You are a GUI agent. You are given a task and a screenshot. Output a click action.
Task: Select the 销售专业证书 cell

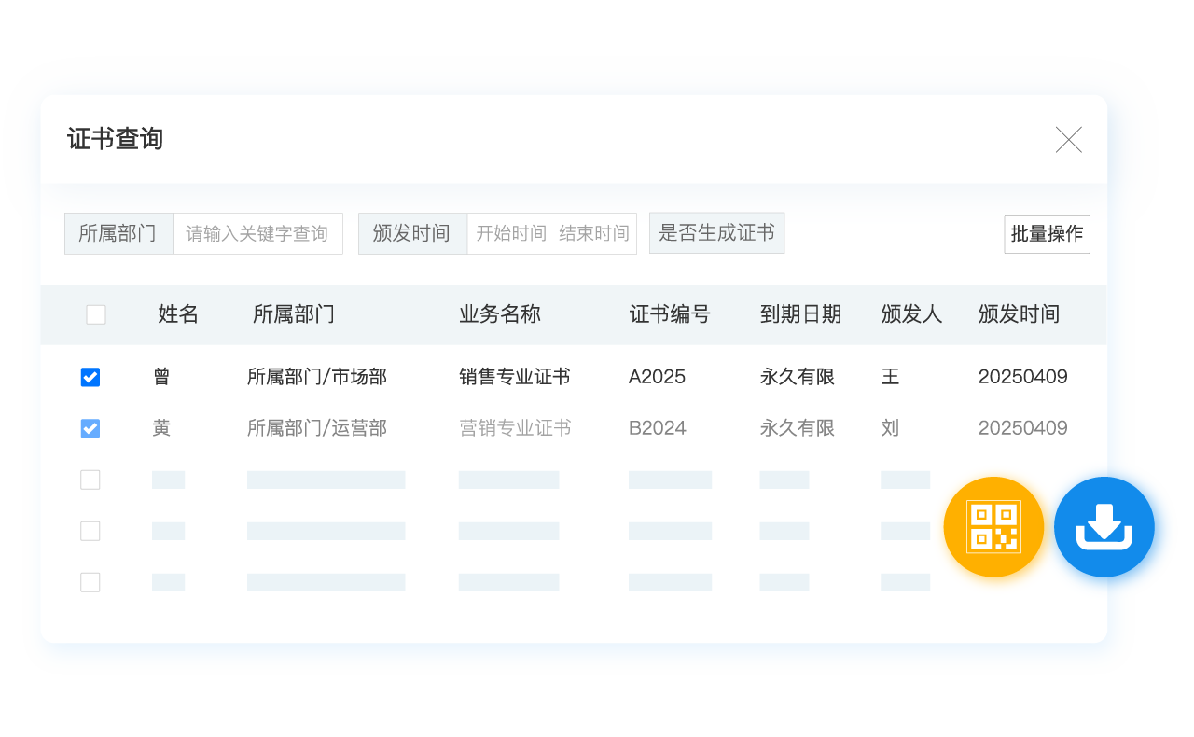click(x=515, y=377)
